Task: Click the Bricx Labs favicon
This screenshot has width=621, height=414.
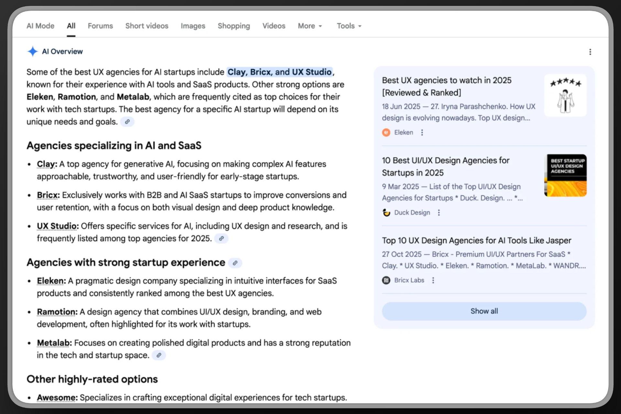Action: click(386, 280)
